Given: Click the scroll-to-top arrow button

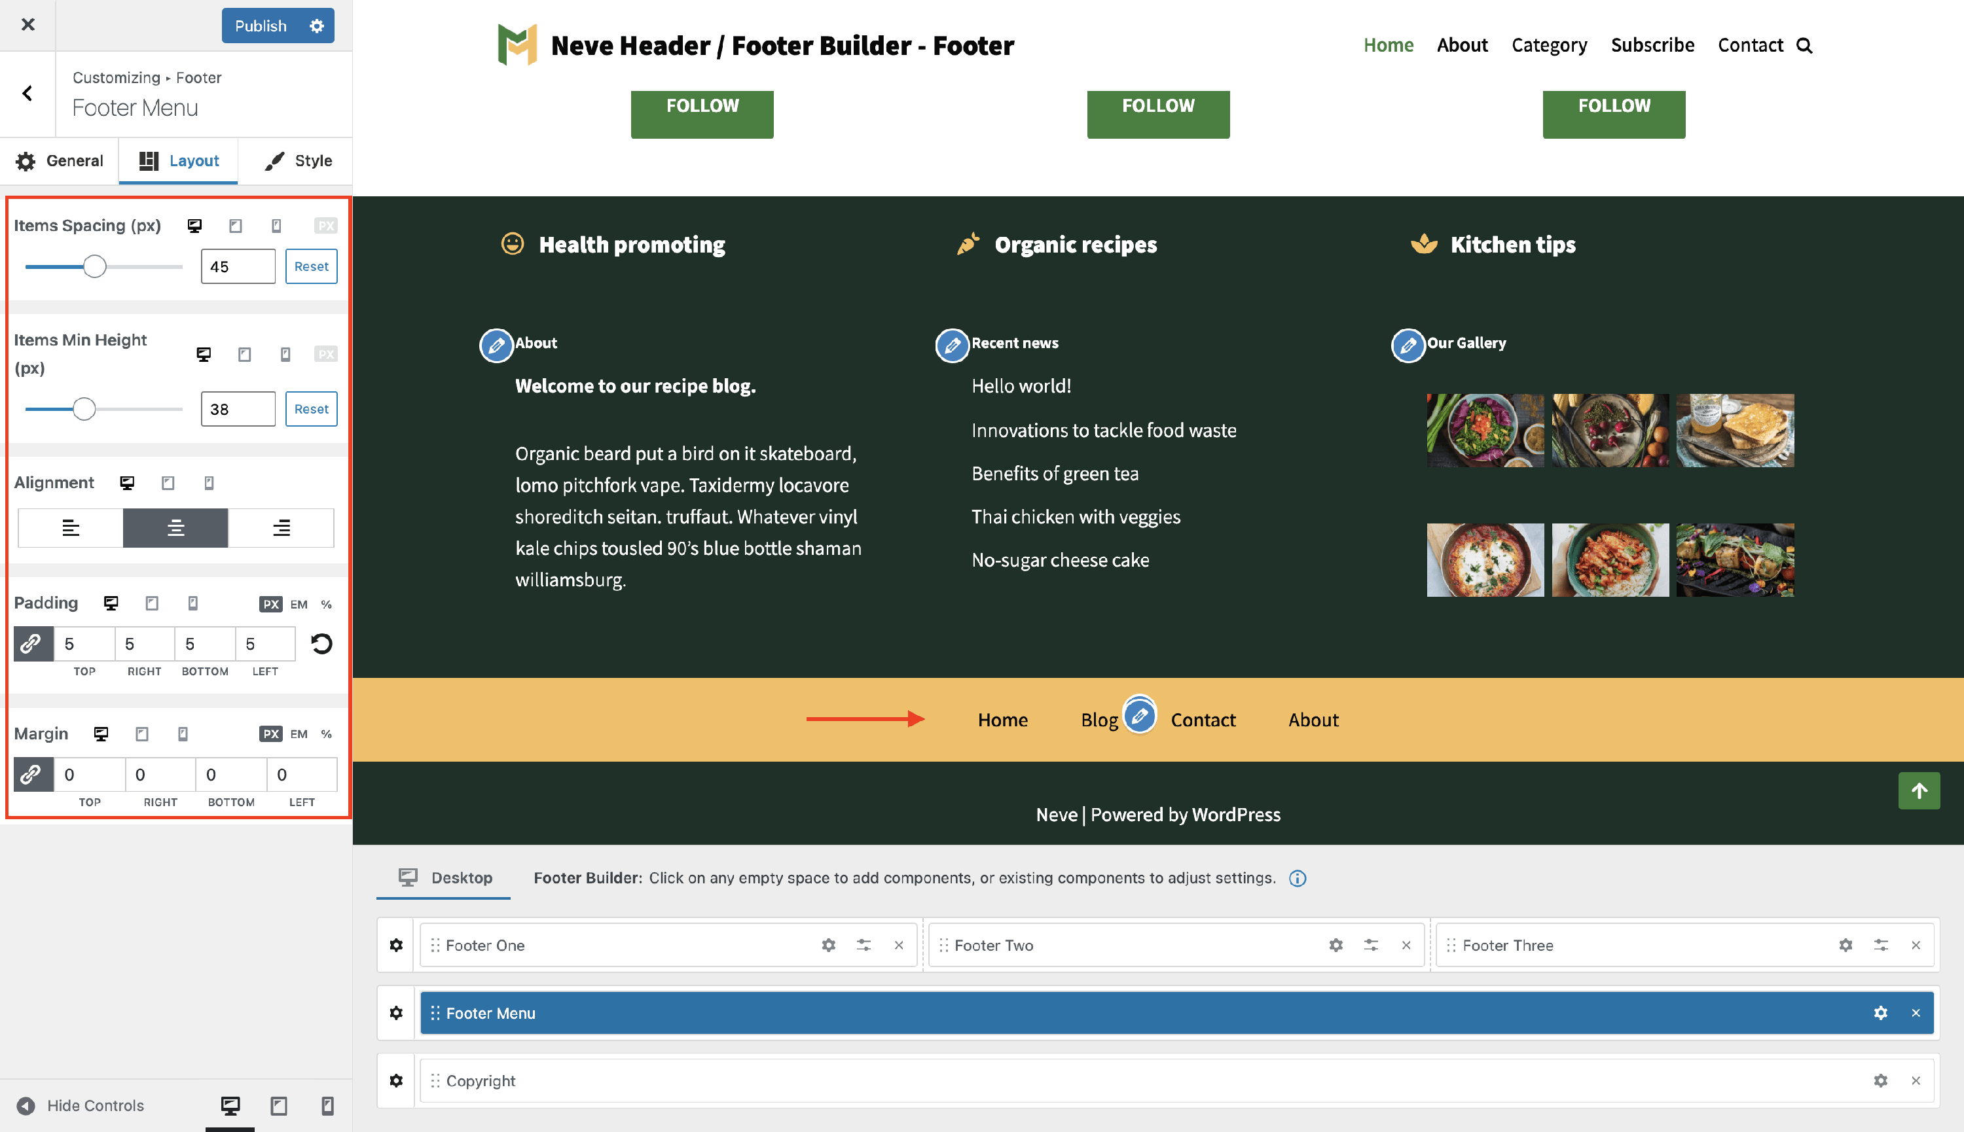Looking at the screenshot, I should click(1919, 790).
